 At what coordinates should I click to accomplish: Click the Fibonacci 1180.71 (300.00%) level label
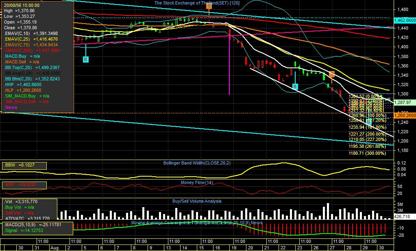click(368, 153)
